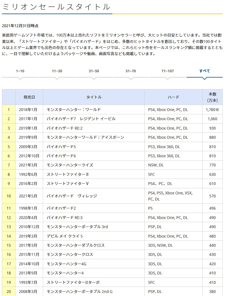Click title モンスターハンターポータブル 2nd G
Image resolution: width=228 pixels, height=296 pixels.
[x=79, y=292]
